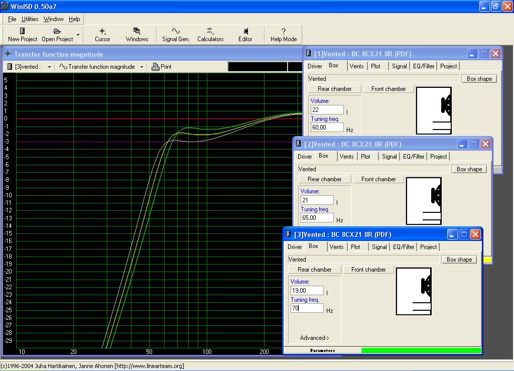Click Tuning freq. field showing 65,00
The image size is (514, 371).
tap(317, 217)
